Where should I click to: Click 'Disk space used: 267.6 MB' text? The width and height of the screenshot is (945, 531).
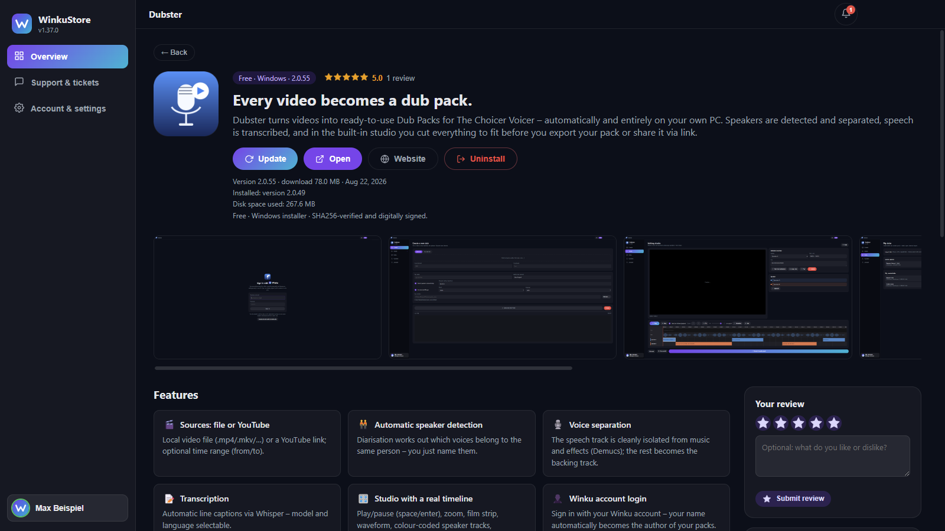(x=274, y=204)
